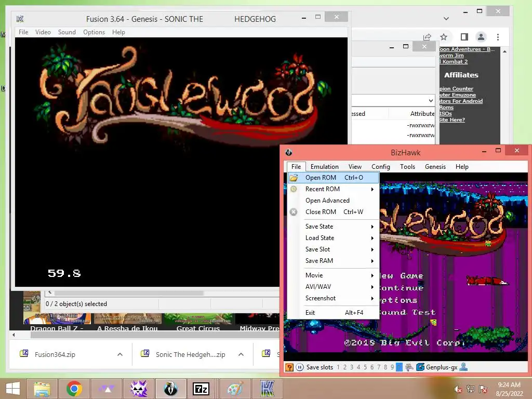The width and height of the screenshot is (532, 399).
Task: Select BizHawk save slot 5
Action: (365, 367)
